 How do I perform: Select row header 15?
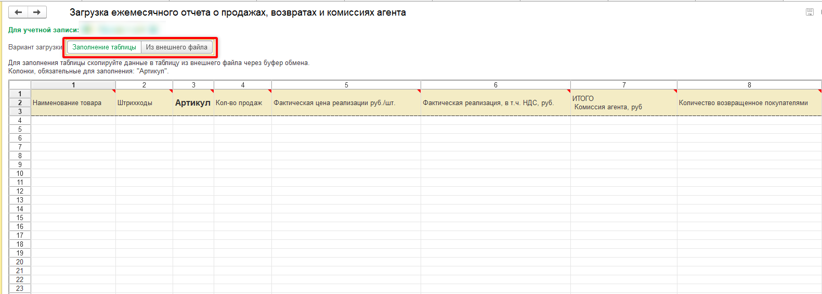pyautogui.click(x=20, y=218)
